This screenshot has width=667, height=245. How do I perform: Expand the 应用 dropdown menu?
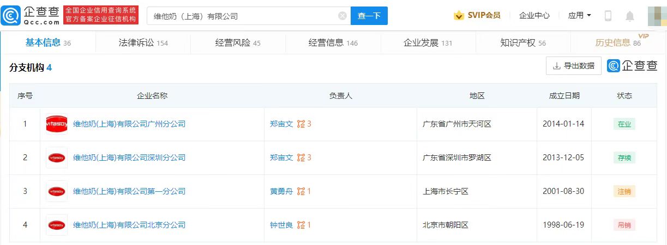click(580, 15)
